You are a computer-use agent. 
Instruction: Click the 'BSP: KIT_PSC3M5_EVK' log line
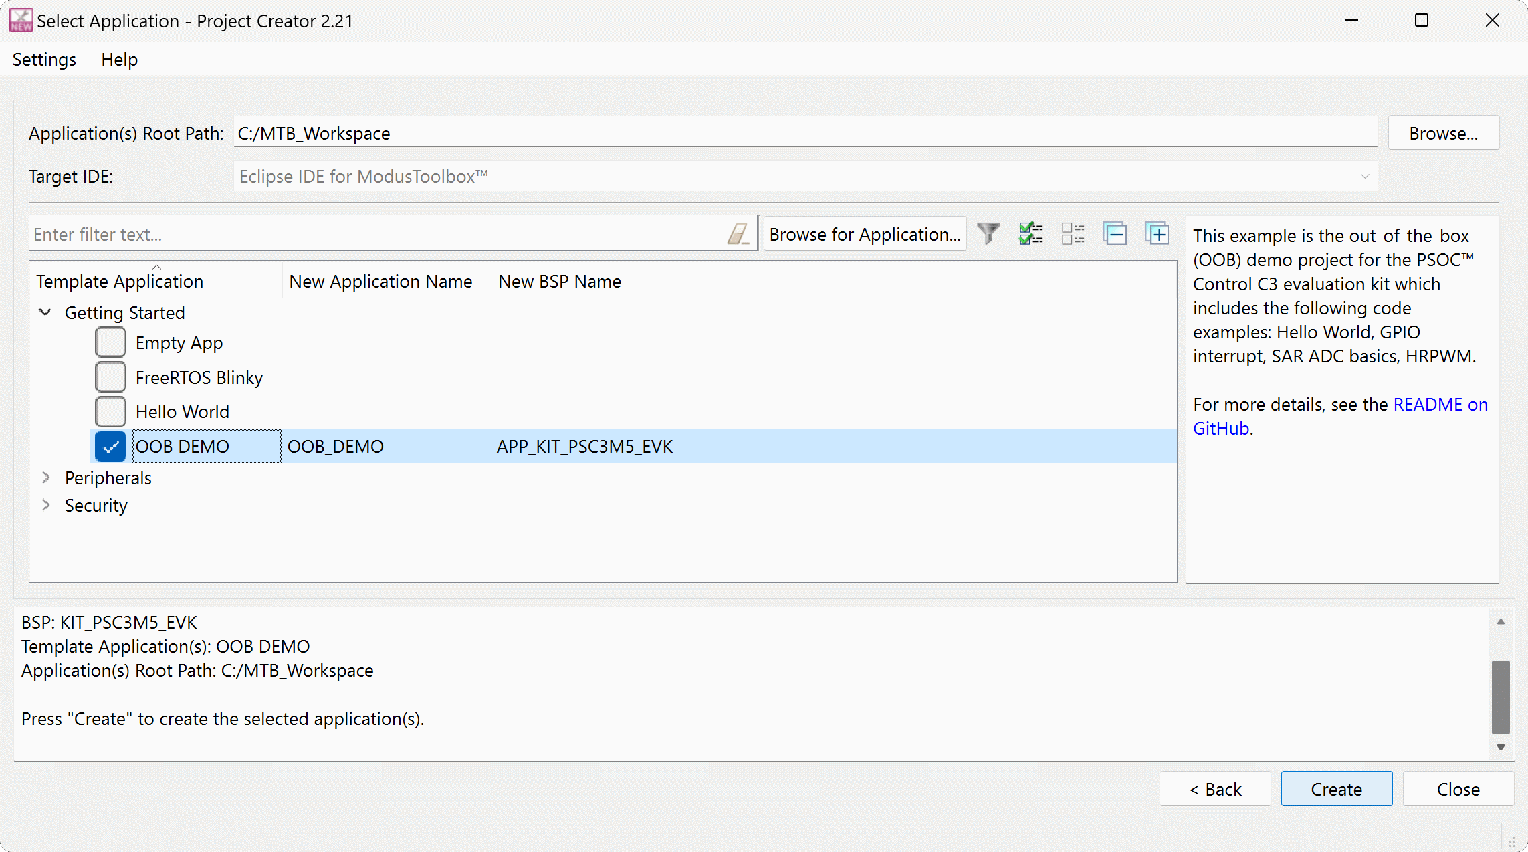pyautogui.click(x=109, y=623)
